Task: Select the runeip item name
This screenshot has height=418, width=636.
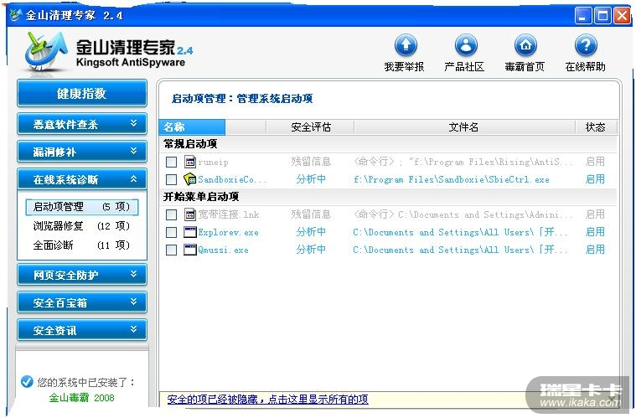Action: coord(214,163)
